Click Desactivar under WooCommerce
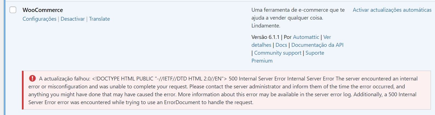The width and height of the screenshot is (435, 115). pyautogui.click(x=73, y=19)
